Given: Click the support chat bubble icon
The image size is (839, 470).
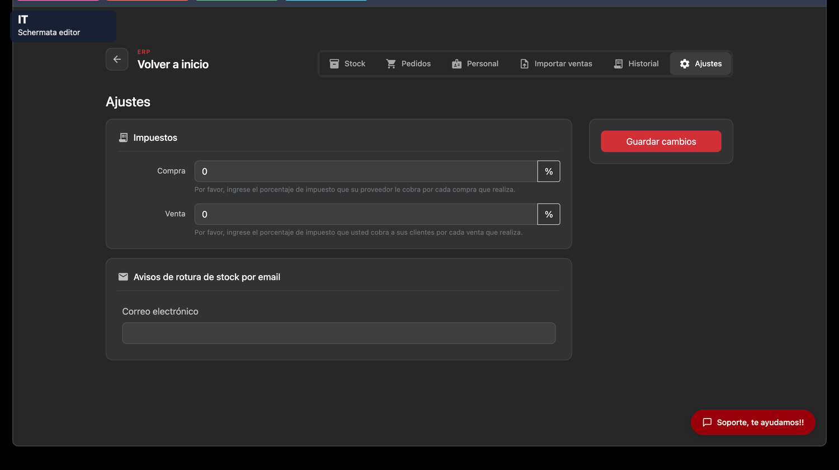Looking at the screenshot, I should [x=707, y=422].
